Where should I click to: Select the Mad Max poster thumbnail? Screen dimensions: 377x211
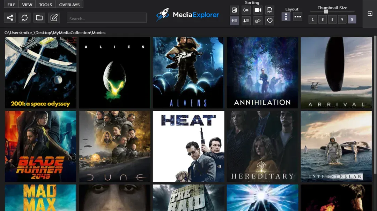coord(40,198)
